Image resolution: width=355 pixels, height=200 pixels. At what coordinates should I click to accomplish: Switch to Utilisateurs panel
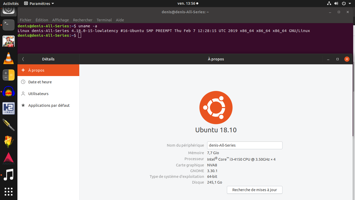pos(48,94)
